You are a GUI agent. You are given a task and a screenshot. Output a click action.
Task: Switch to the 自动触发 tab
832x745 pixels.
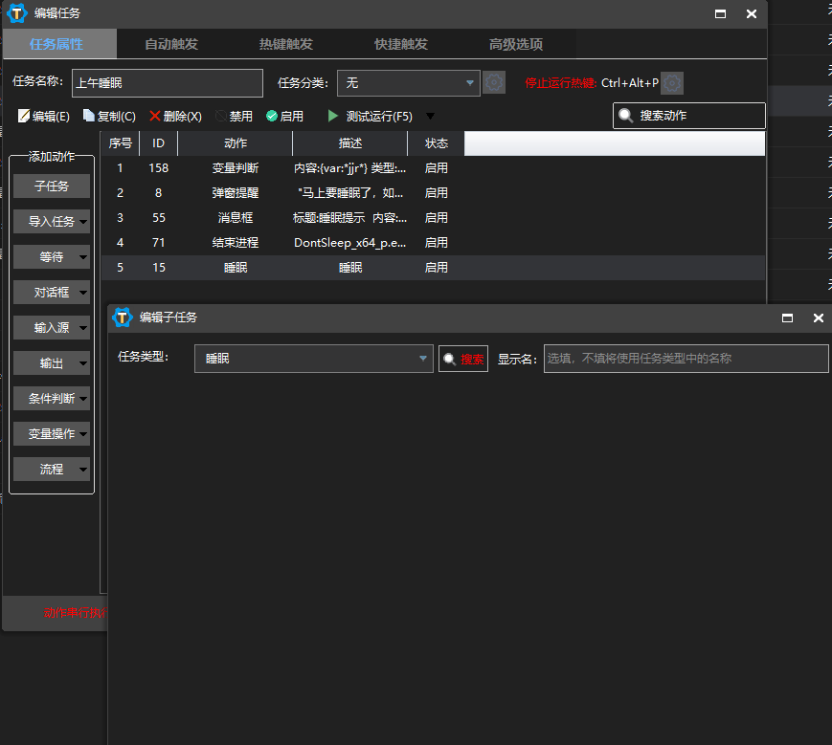(x=171, y=44)
